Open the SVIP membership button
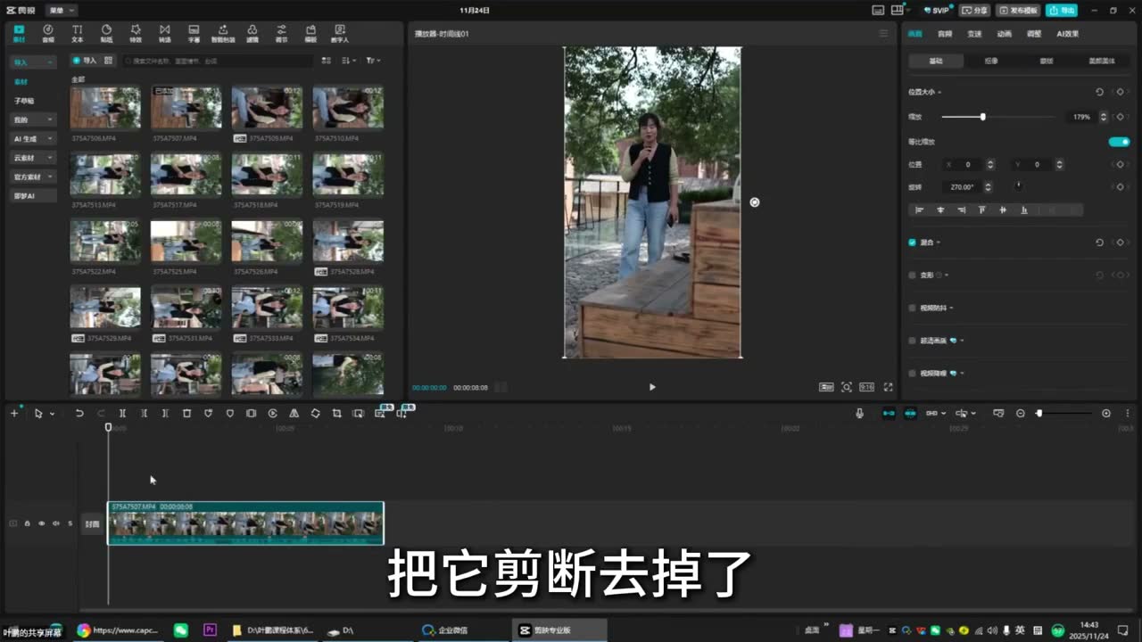Screen dimensions: 1142x642 click(x=936, y=10)
